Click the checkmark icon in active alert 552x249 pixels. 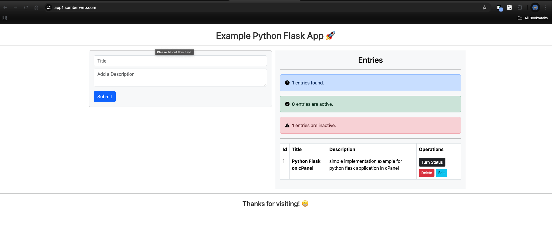click(287, 104)
